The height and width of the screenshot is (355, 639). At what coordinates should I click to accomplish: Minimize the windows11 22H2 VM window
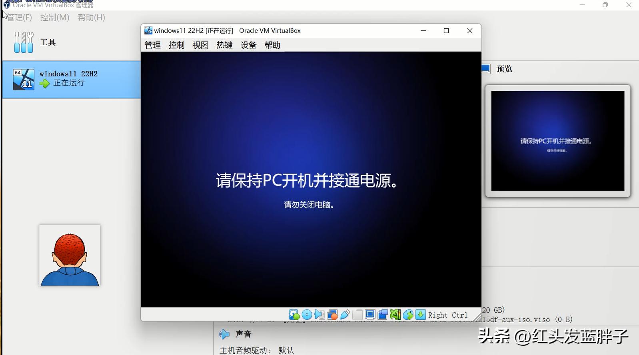(423, 31)
